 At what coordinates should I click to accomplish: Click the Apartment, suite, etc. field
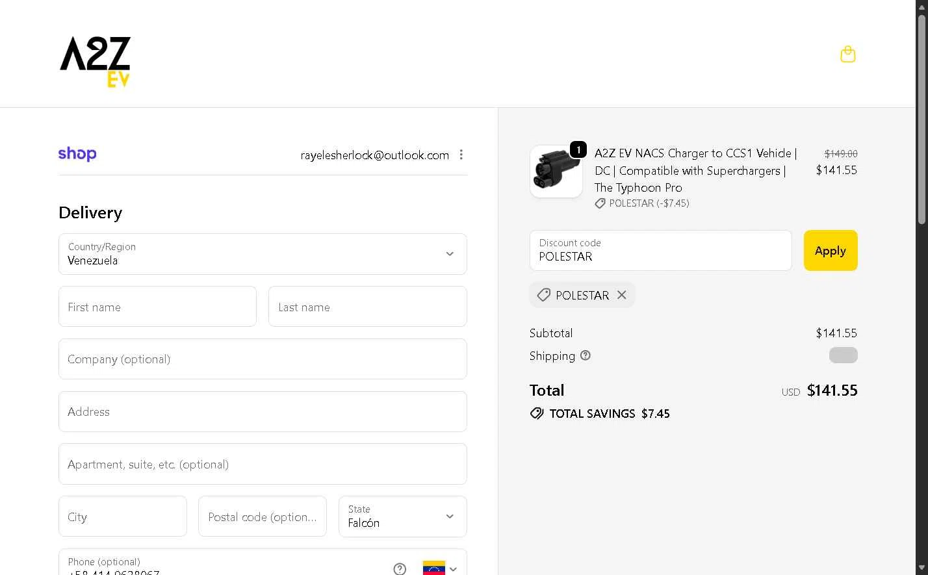[263, 464]
